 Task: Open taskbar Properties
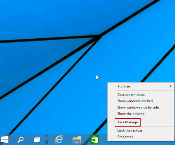coord(141,137)
